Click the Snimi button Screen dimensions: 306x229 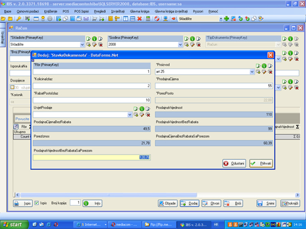[267, 203]
